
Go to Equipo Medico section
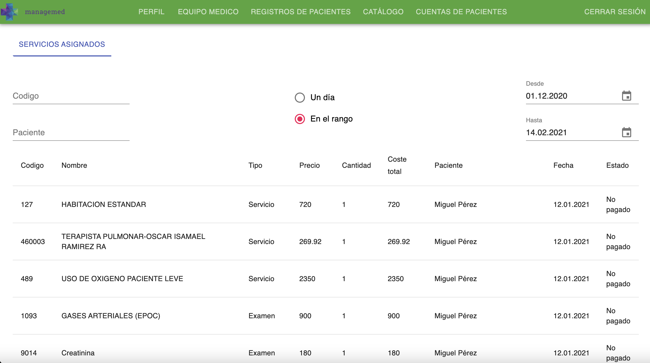(x=208, y=12)
